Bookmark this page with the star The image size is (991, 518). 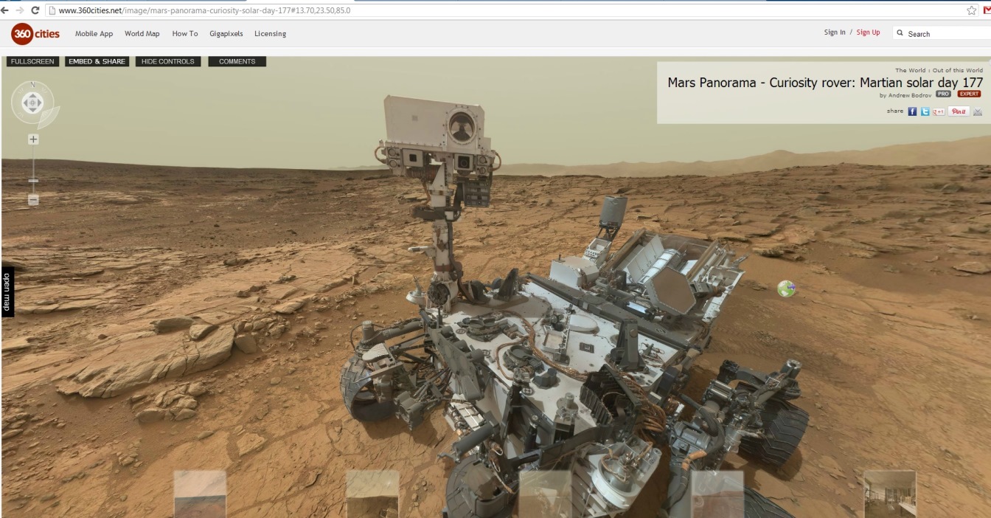point(972,10)
